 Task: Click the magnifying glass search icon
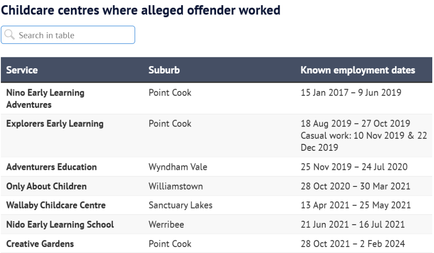coord(10,35)
